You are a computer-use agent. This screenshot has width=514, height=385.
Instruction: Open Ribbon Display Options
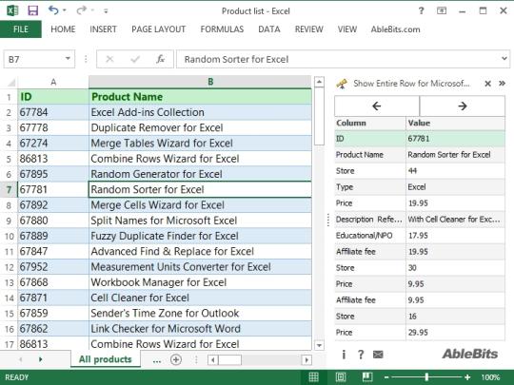pos(442,10)
